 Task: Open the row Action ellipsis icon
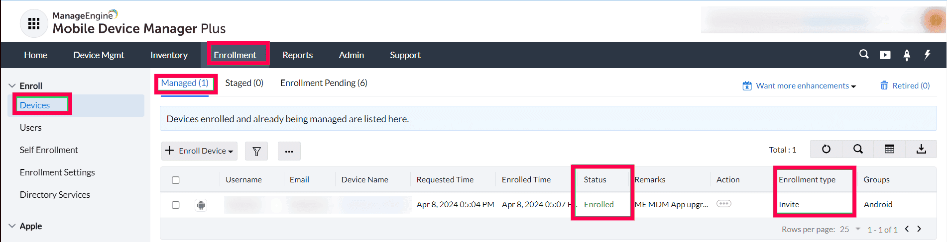724,204
